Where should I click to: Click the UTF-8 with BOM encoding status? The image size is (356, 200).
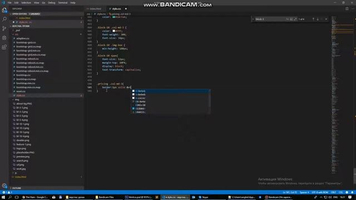click(x=320, y=192)
